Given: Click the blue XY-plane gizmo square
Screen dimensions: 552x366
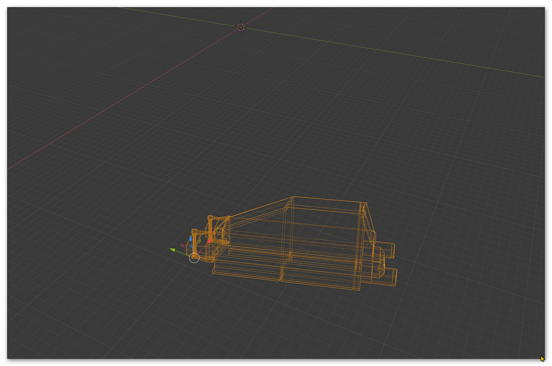Looking at the screenshot, I should 191,246.
